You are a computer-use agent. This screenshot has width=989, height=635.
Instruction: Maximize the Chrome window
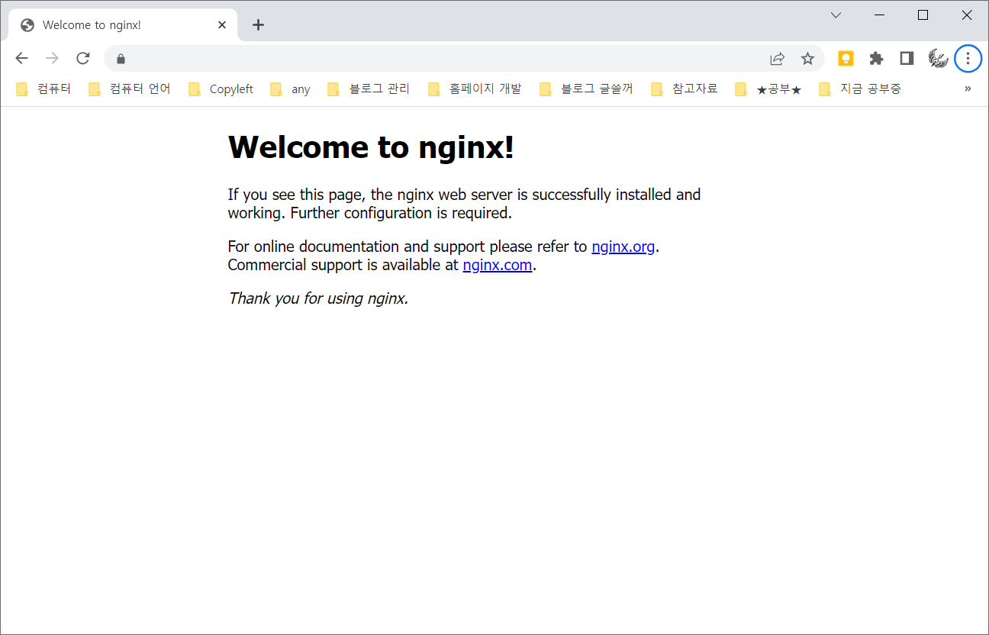pos(923,15)
